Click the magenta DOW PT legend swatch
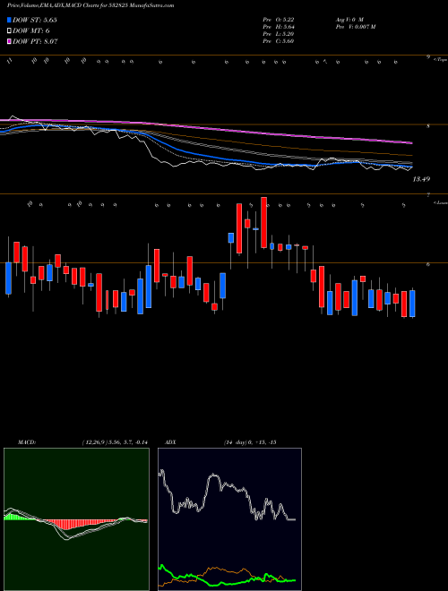 (x=10, y=41)
